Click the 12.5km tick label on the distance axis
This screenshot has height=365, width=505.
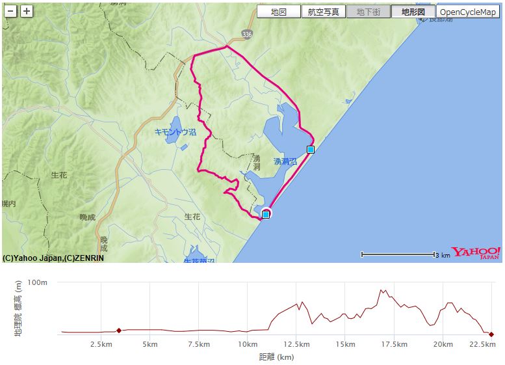pyautogui.click(x=296, y=344)
